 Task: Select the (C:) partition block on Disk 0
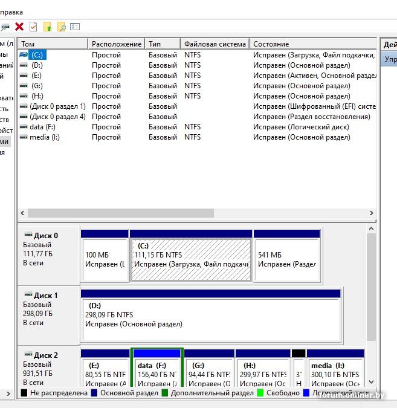coord(190,259)
